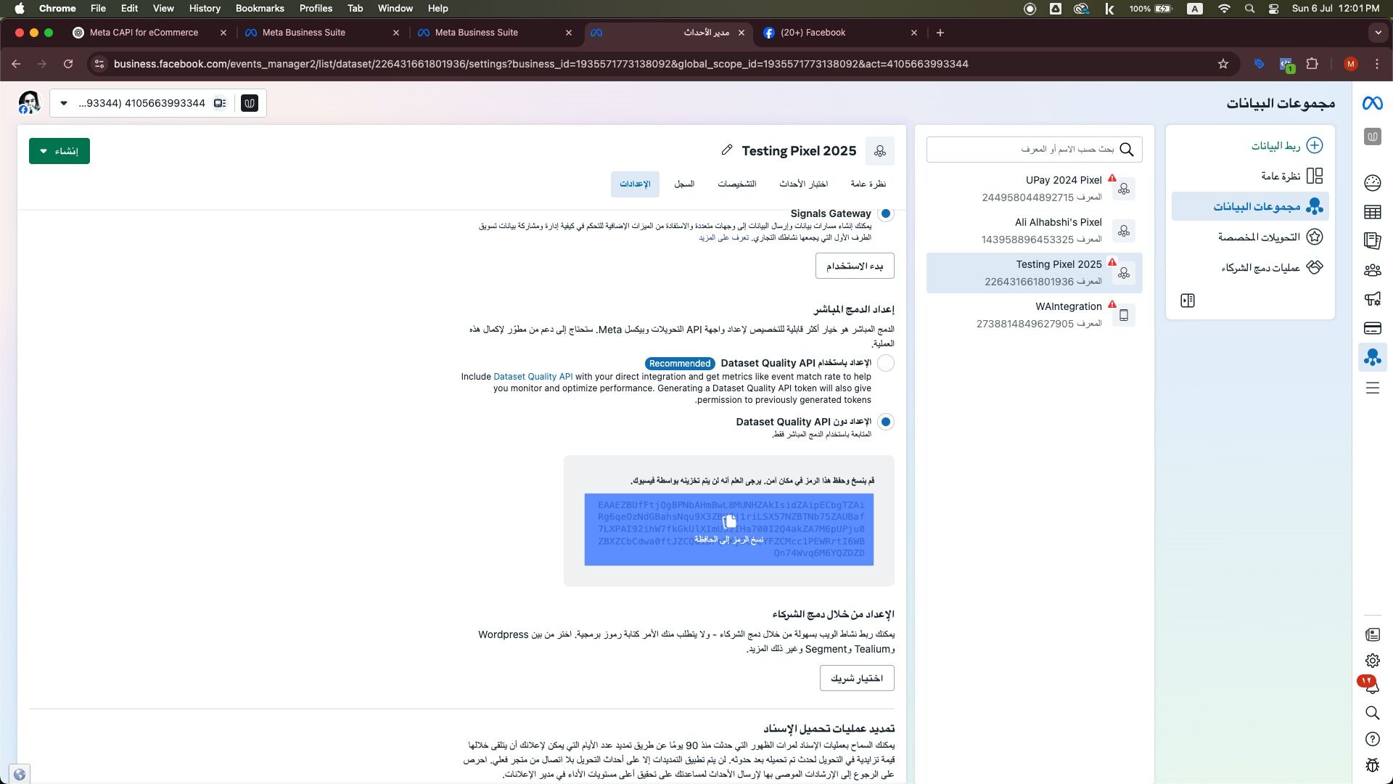Switch to the اختبار الأحداث tab
This screenshot has height=784, width=1393.
[x=803, y=184]
